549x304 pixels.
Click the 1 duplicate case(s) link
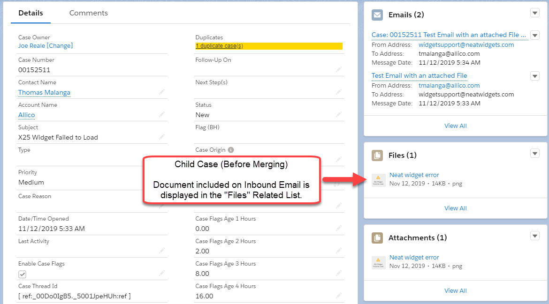pos(219,46)
